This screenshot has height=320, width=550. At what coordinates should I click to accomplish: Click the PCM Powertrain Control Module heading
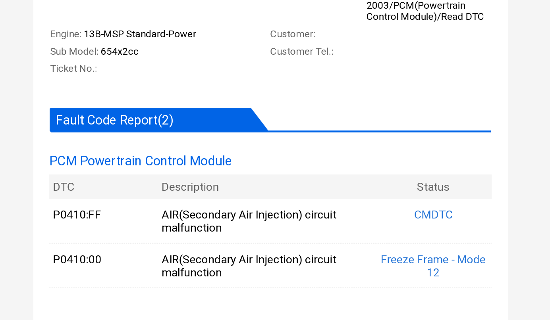coord(140,161)
